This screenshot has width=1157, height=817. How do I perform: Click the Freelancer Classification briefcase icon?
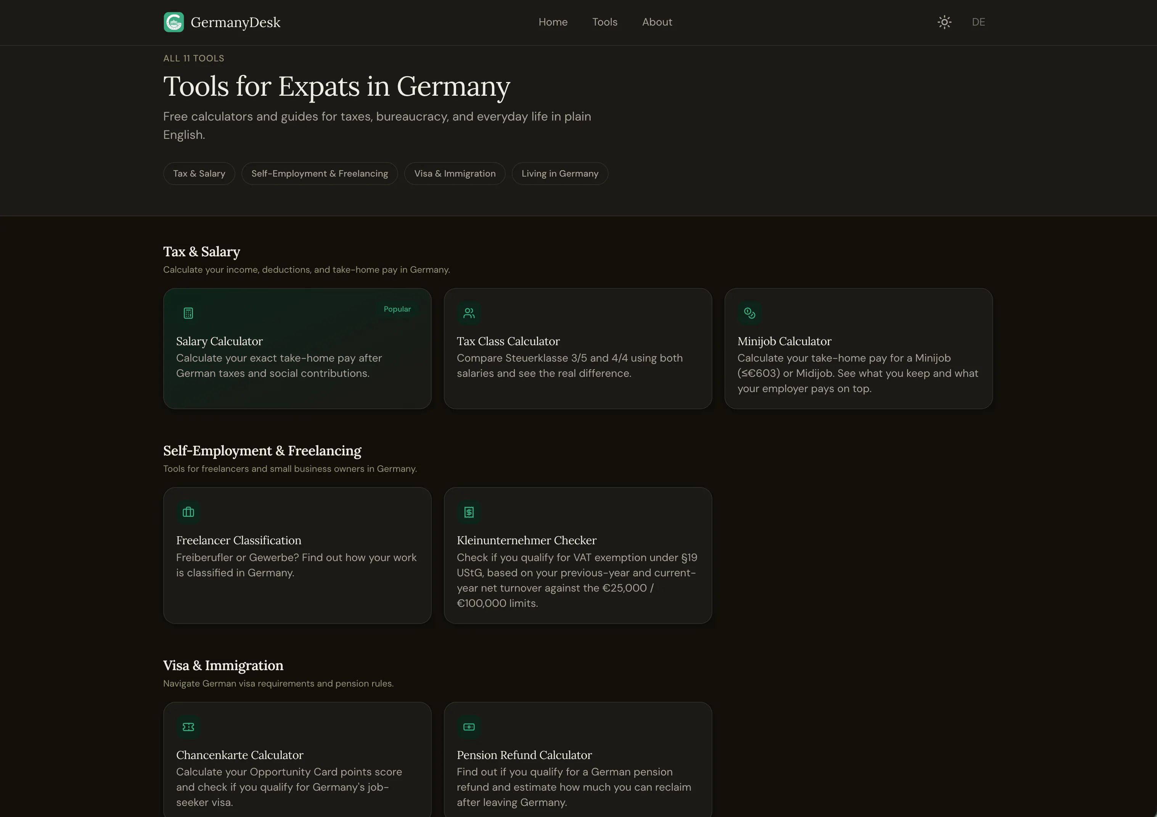[x=188, y=512]
